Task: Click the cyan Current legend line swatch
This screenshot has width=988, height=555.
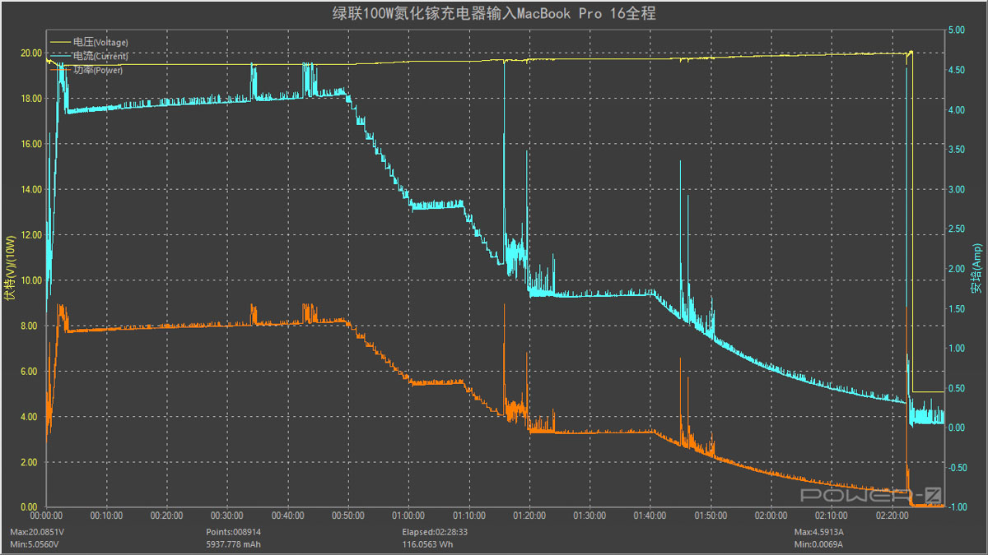Action: tap(61, 56)
